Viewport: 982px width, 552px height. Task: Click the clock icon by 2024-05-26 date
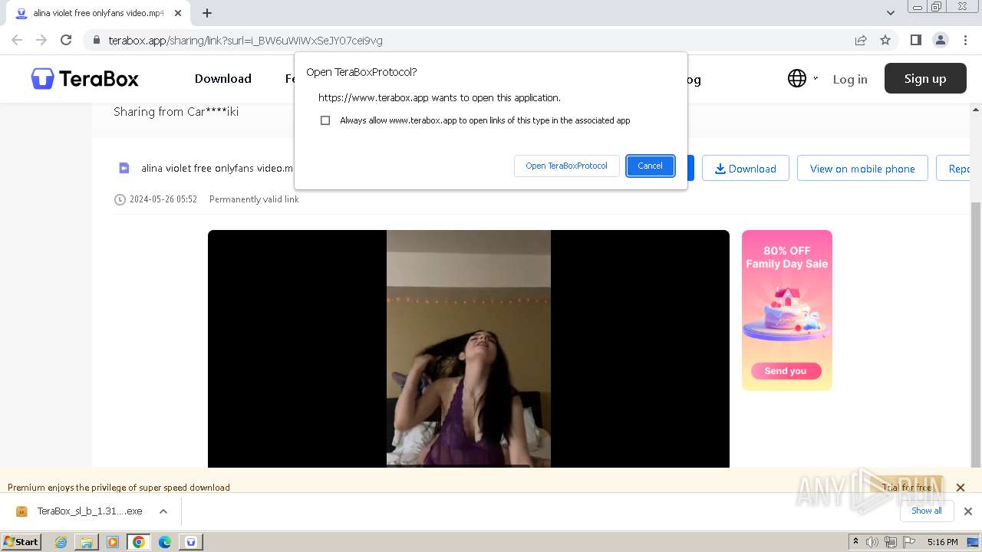point(120,199)
